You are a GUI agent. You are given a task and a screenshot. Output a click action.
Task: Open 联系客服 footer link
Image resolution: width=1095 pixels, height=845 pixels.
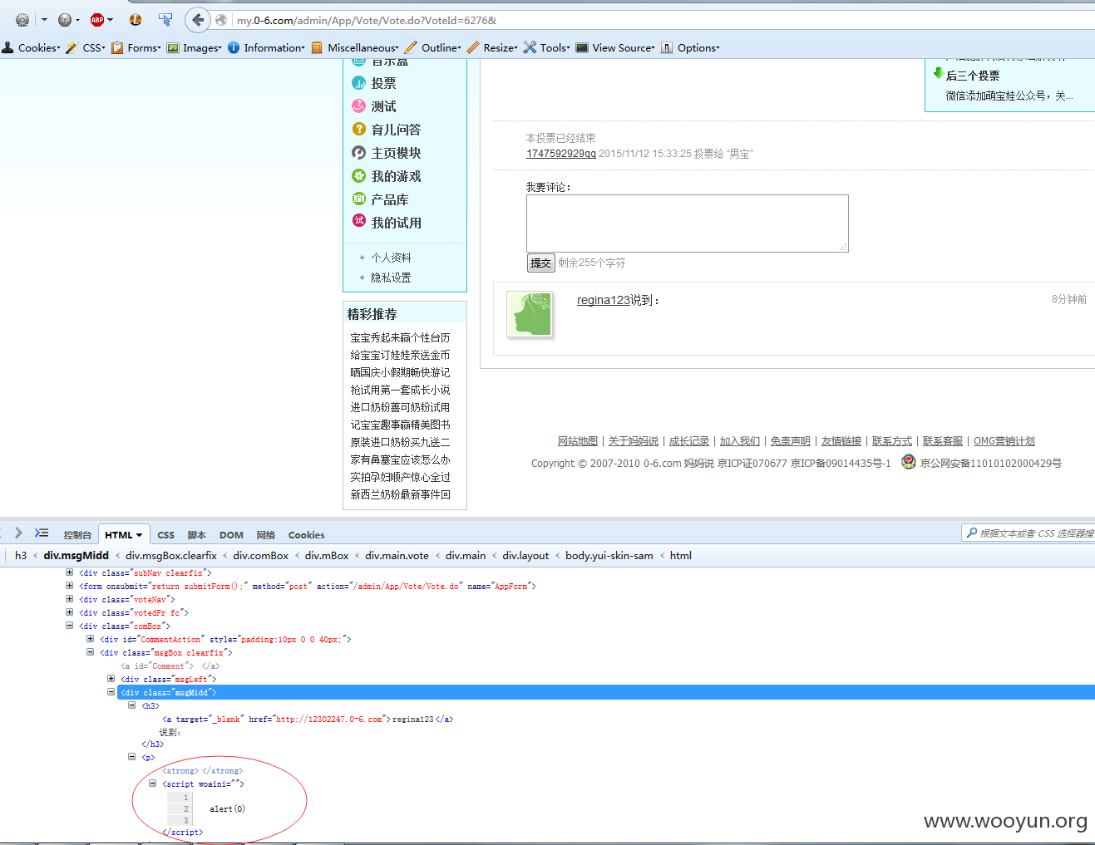(943, 441)
